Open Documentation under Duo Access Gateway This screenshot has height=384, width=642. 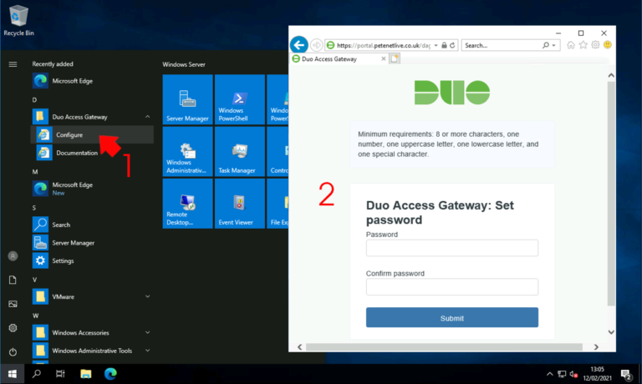[x=92, y=153]
